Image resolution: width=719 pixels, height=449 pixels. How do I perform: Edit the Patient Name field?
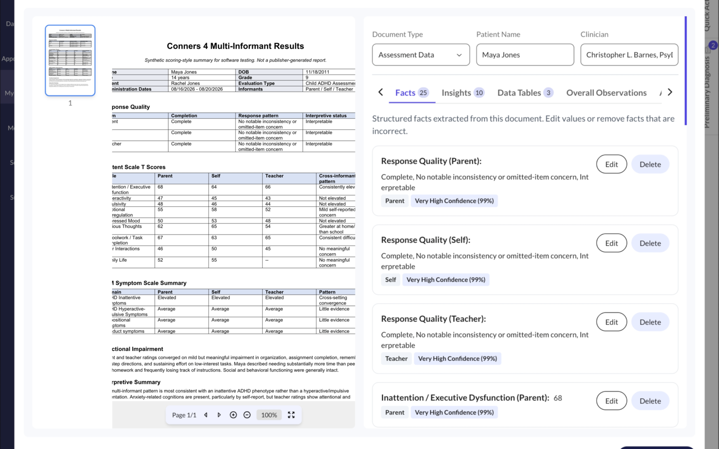click(x=525, y=55)
